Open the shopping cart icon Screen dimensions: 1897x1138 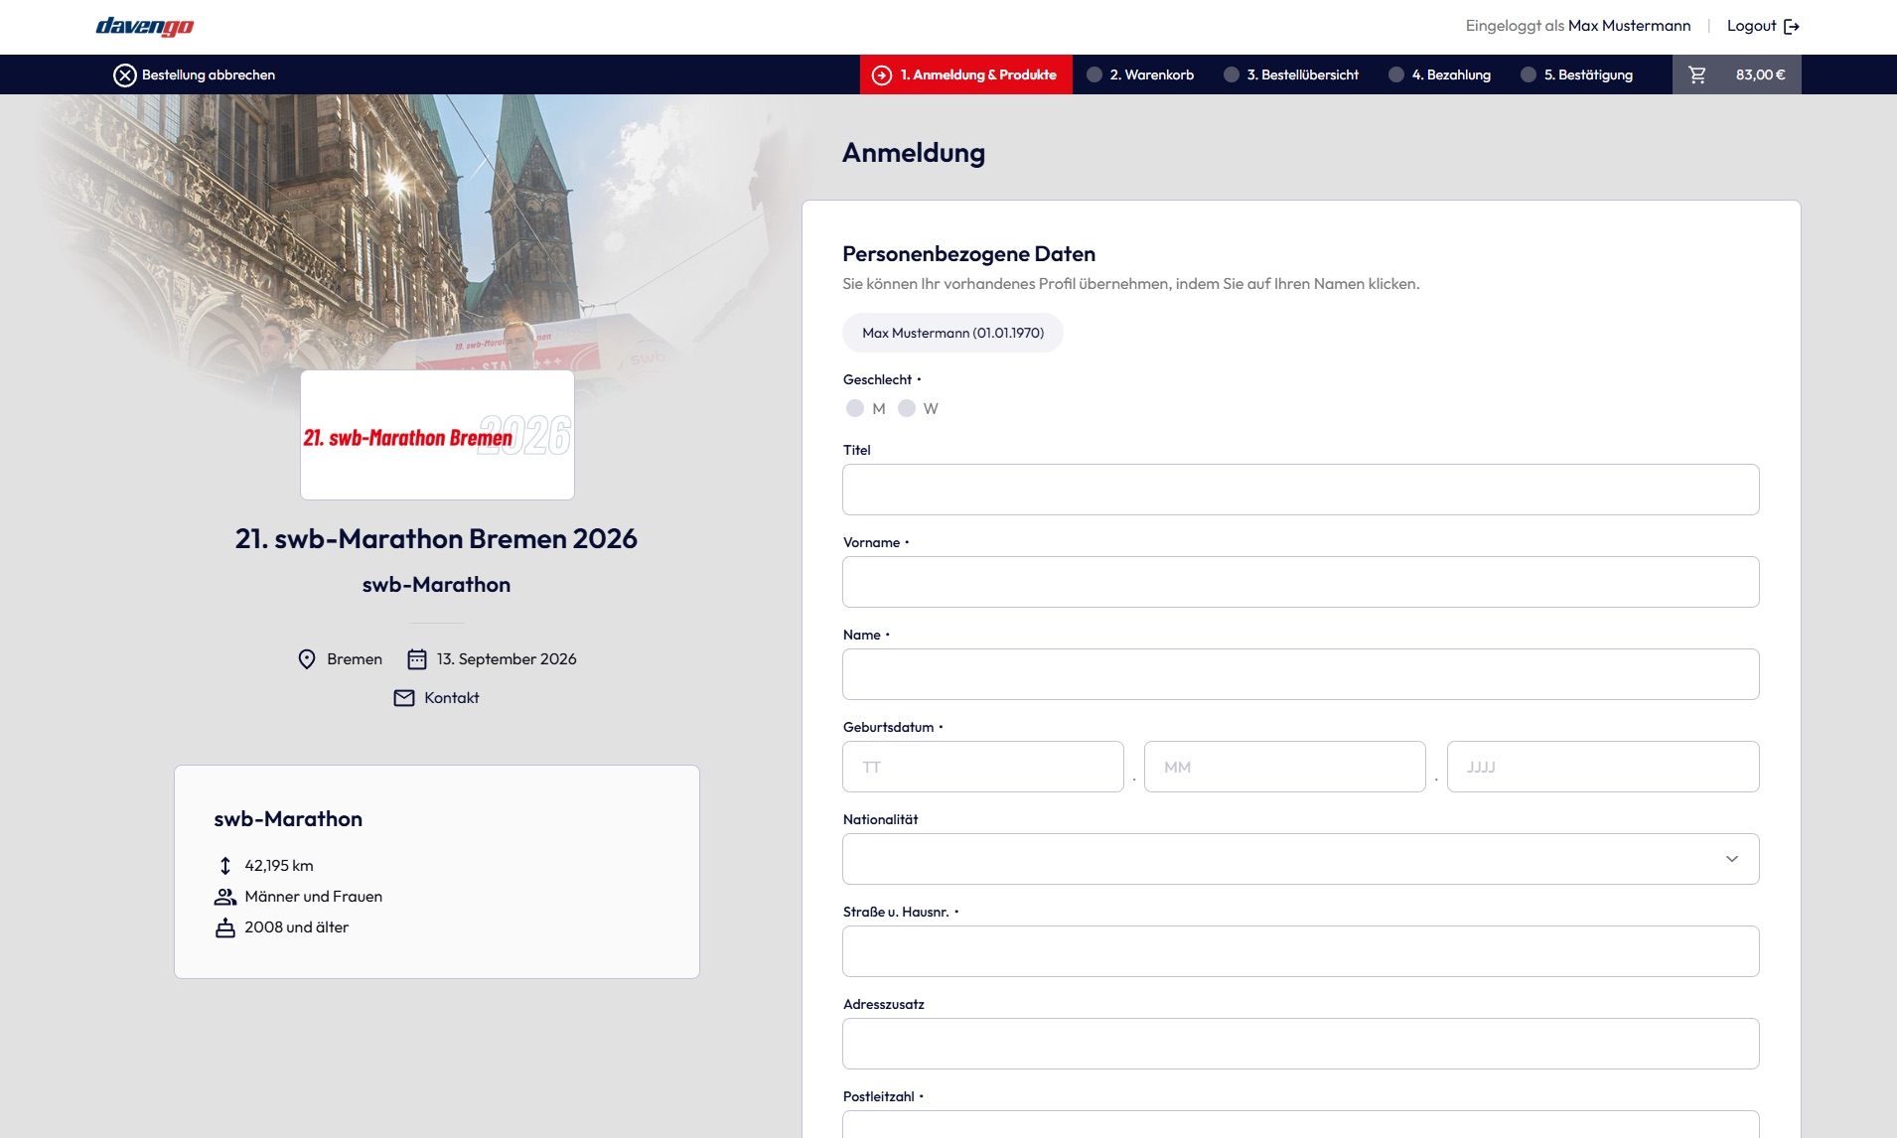[1697, 75]
